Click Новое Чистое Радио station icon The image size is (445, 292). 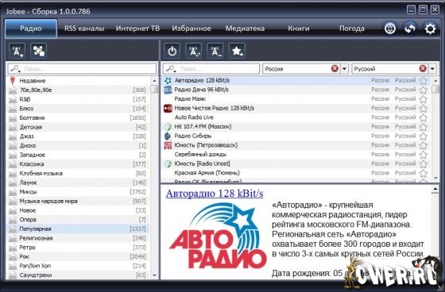point(168,108)
